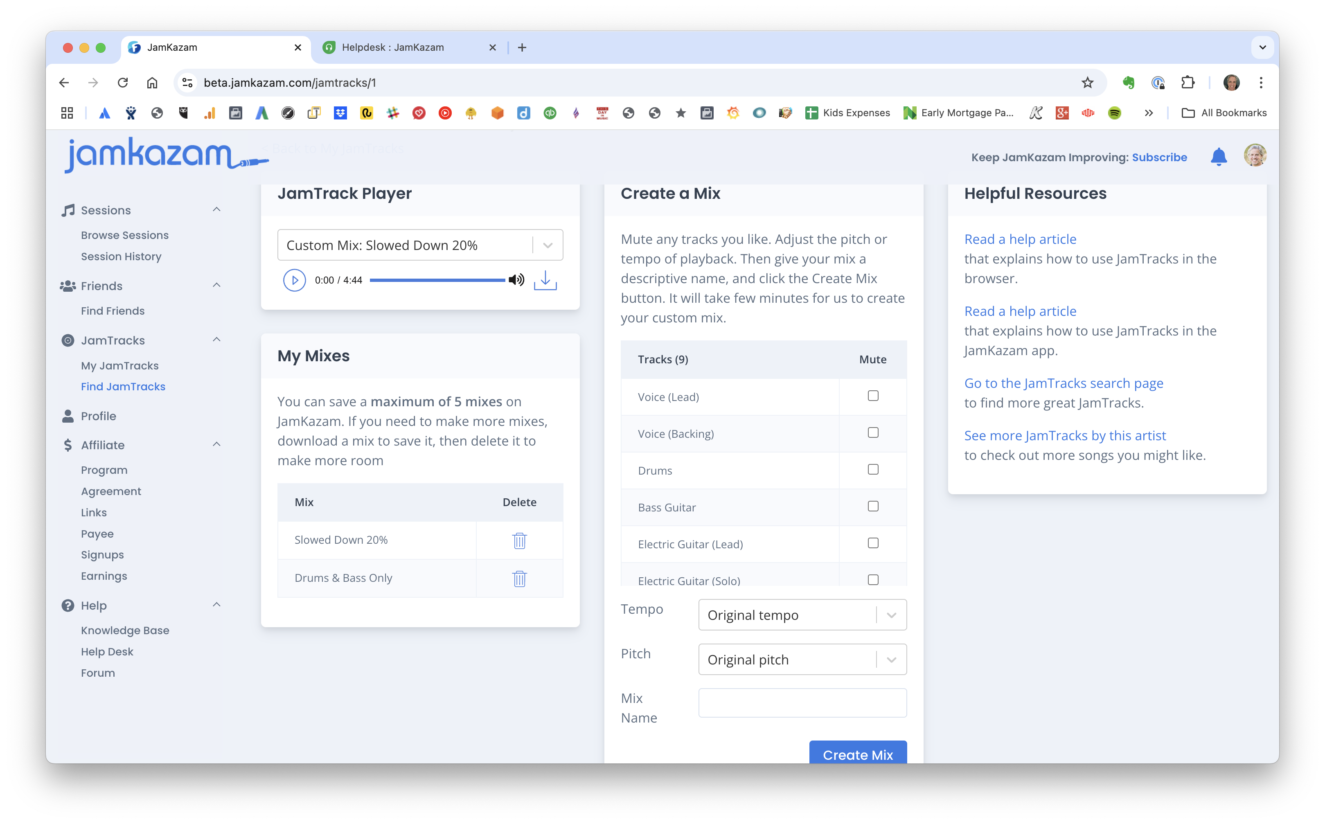Switch to the Helpdesk : JamKazam tab
1325x824 pixels.
point(392,47)
